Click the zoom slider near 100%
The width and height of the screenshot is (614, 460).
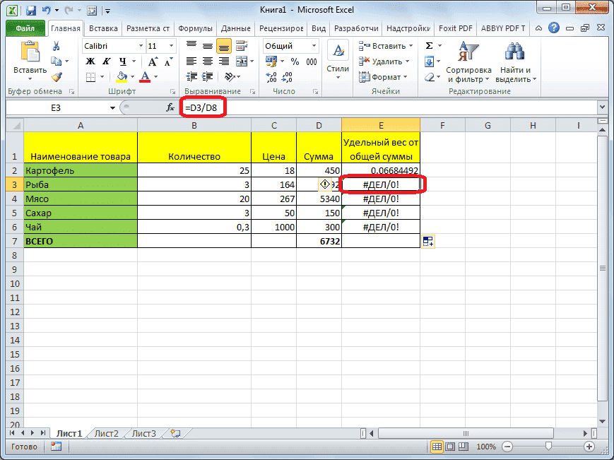click(x=550, y=447)
